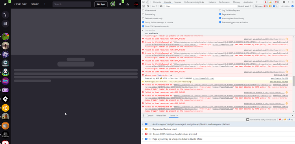Screen dimensions: 295x144
Task: Focus the console Filter field
Action: pos(201,6)
